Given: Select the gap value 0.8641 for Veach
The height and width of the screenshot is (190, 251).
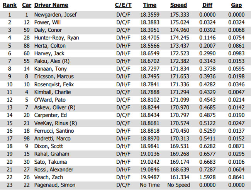Looking at the screenshot, I should point(236,177).
